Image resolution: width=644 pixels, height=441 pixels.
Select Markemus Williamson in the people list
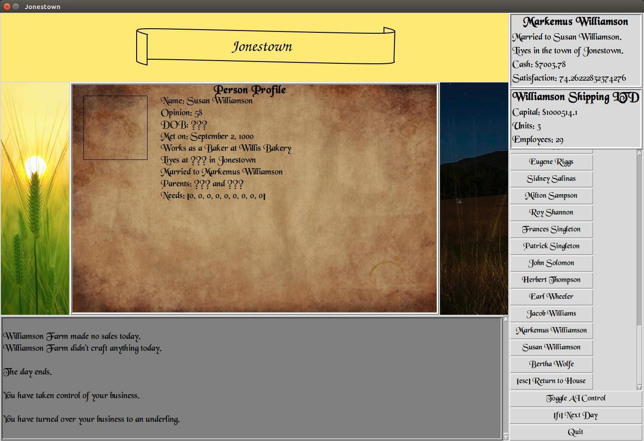(x=552, y=330)
